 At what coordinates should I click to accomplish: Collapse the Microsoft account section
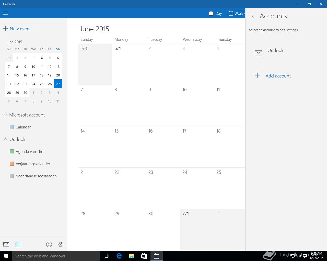click(5, 115)
